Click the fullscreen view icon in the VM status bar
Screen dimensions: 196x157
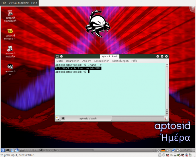tap(191, 155)
